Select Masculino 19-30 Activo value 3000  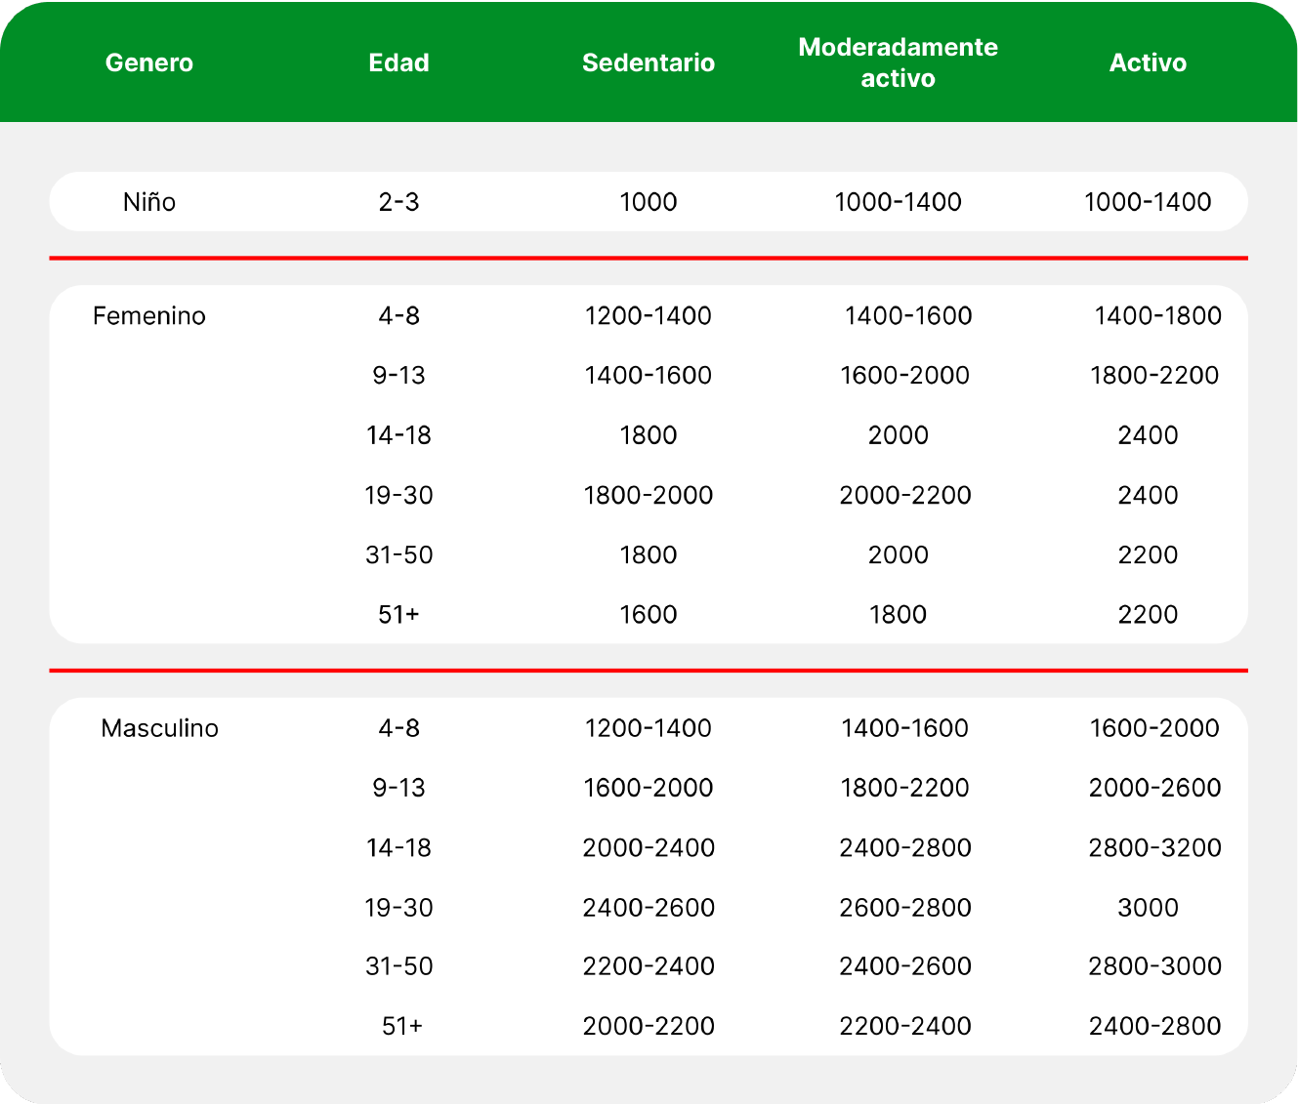[1148, 907]
